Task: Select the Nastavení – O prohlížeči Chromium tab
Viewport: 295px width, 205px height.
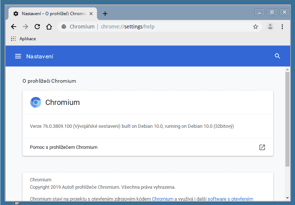Action: (53, 14)
